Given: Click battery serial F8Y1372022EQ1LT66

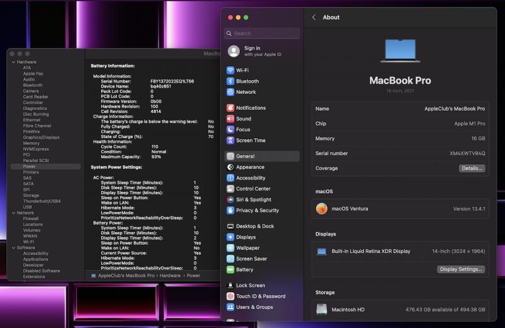Looking at the screenshot, I should click(x=172, y=81).
